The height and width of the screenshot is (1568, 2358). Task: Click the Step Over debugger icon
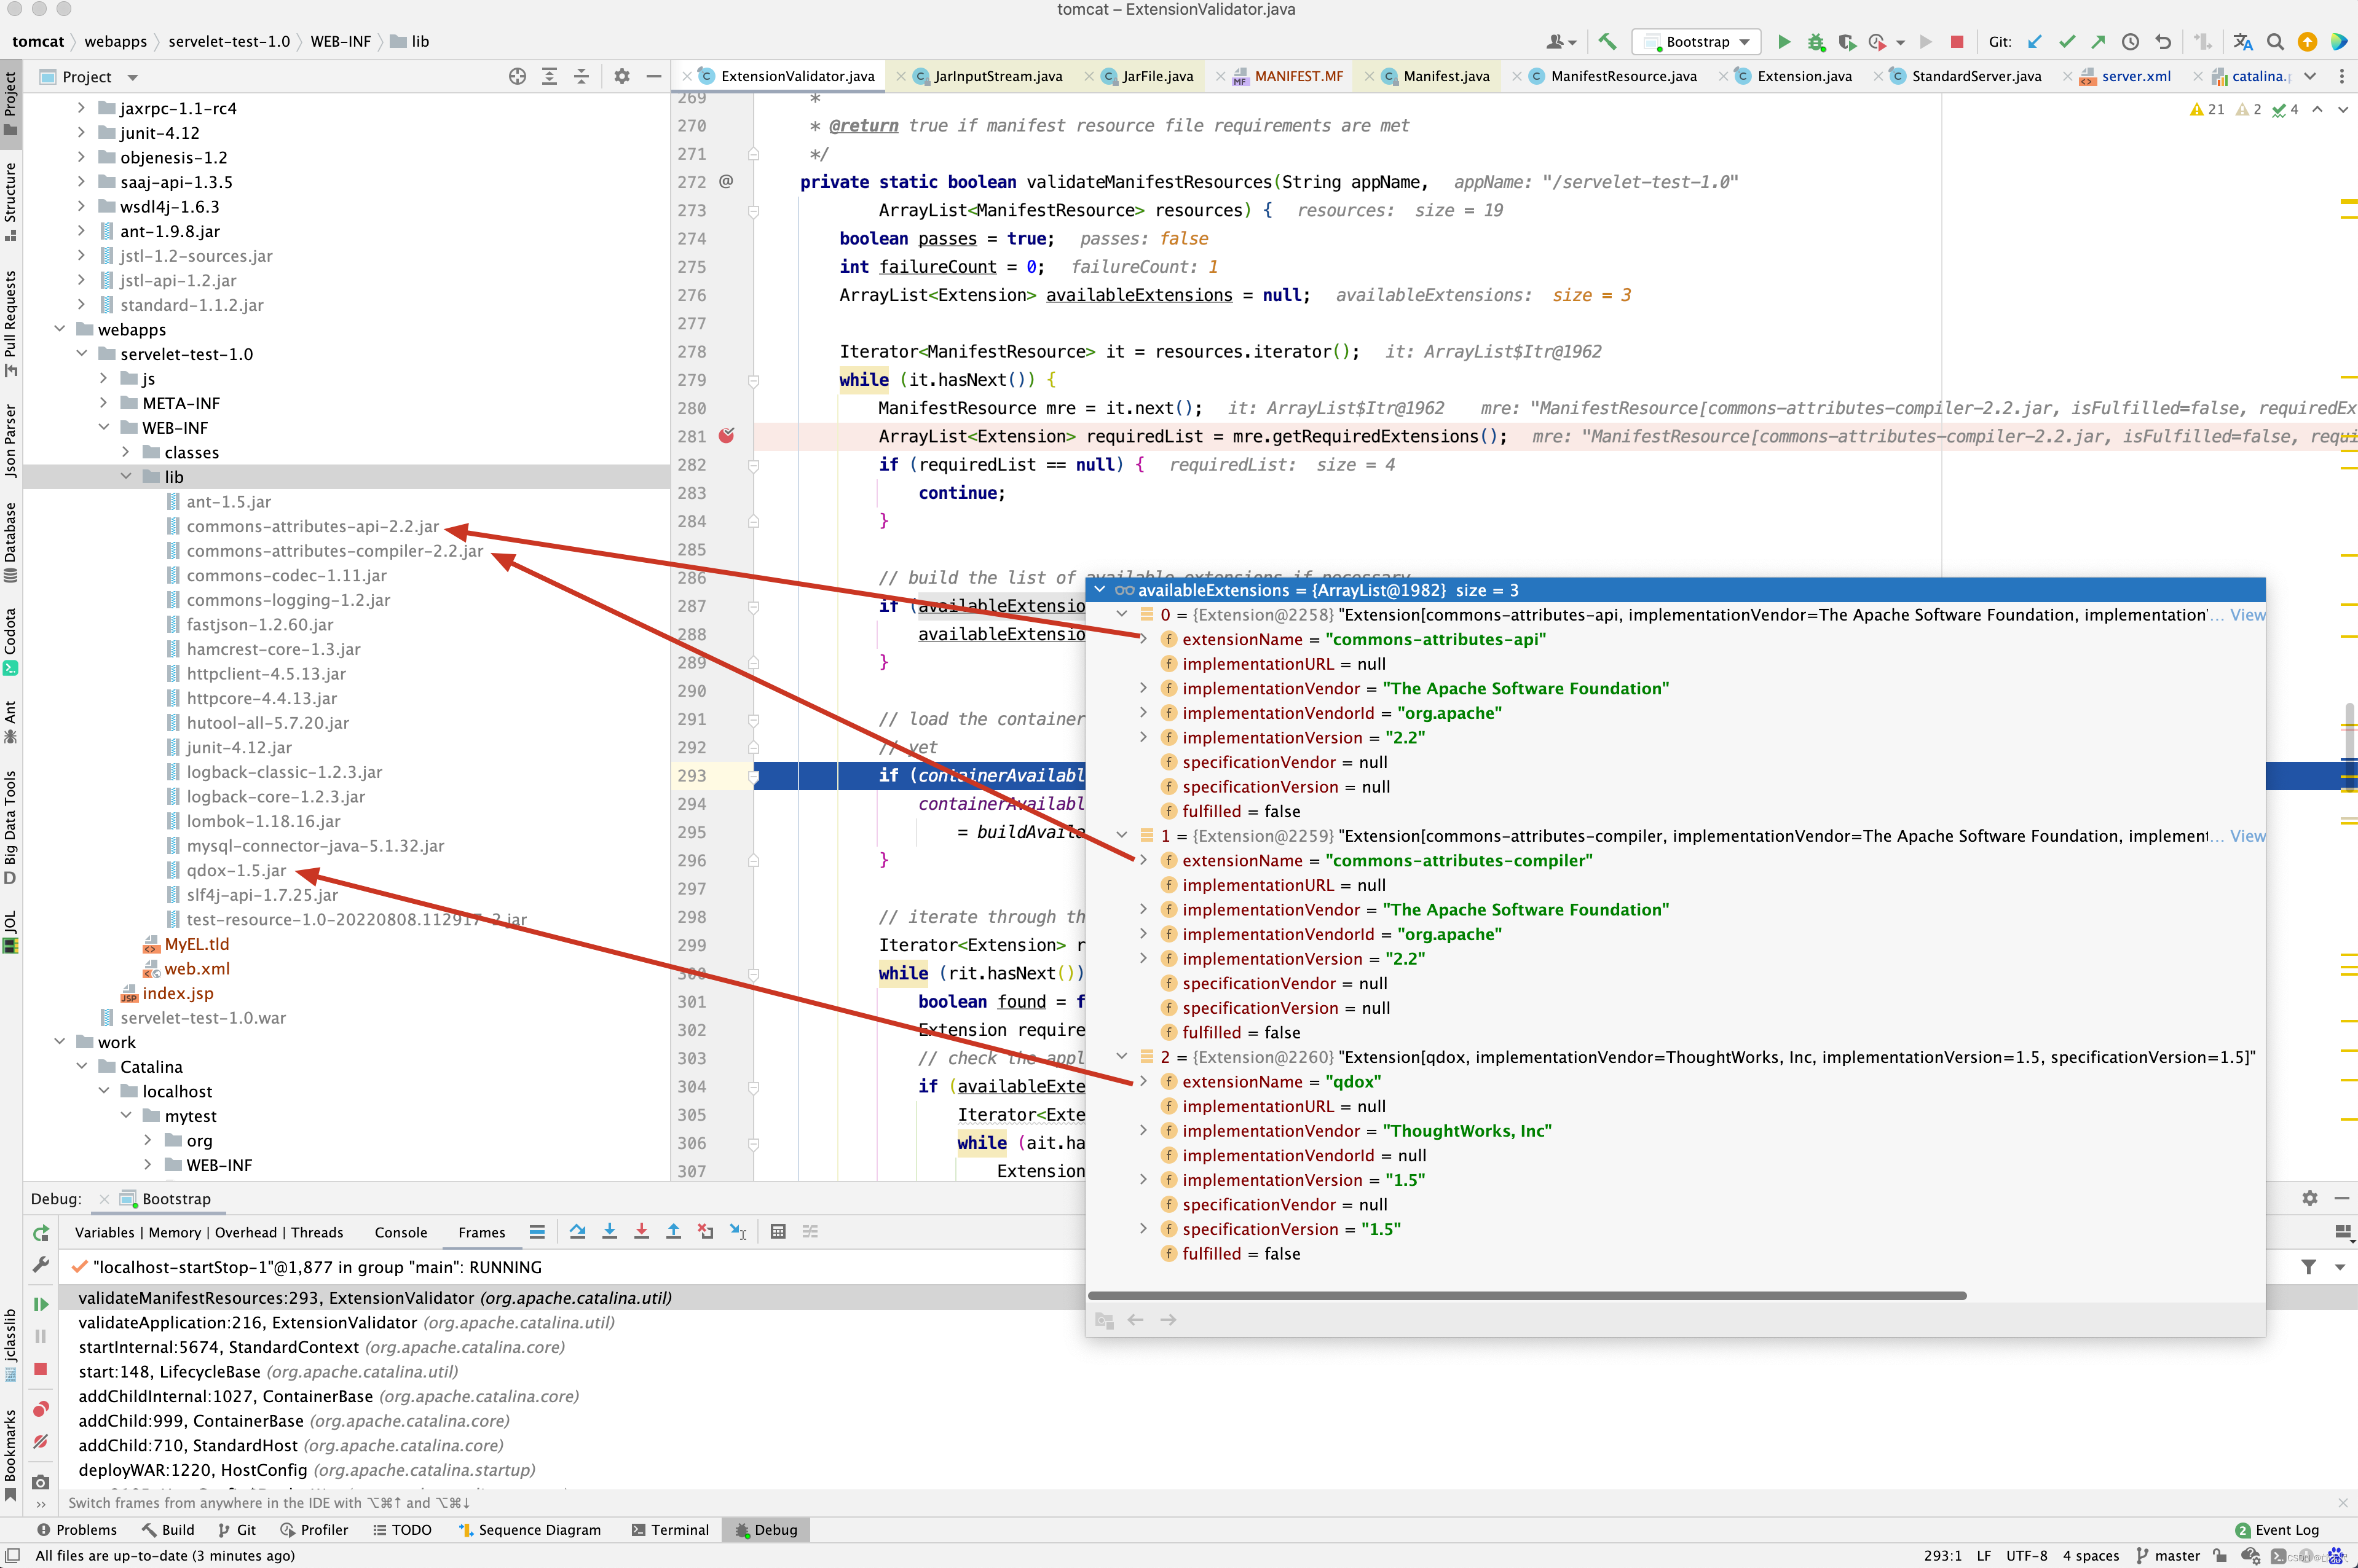[577, 1232]
